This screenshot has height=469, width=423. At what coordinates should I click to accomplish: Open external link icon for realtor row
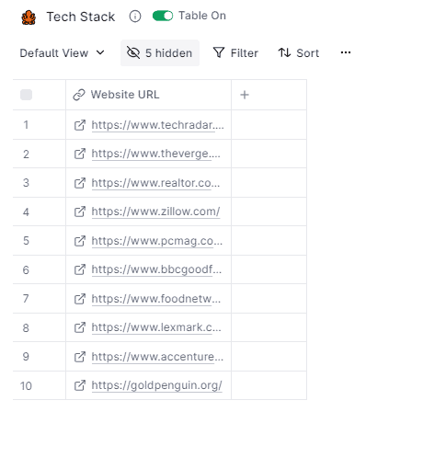tap(80, 183)
